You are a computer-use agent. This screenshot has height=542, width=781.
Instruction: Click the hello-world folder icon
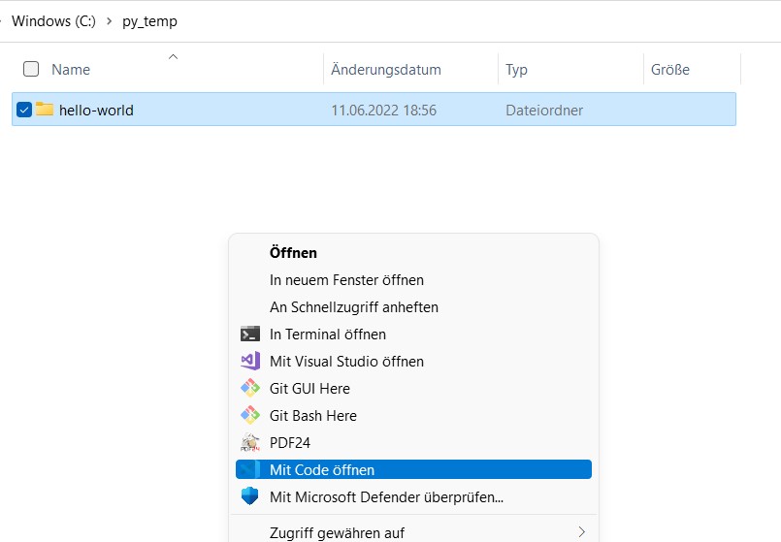point(45,110)
